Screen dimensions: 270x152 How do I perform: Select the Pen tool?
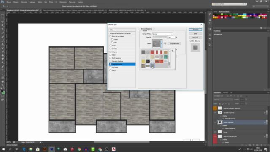(3, 67)
